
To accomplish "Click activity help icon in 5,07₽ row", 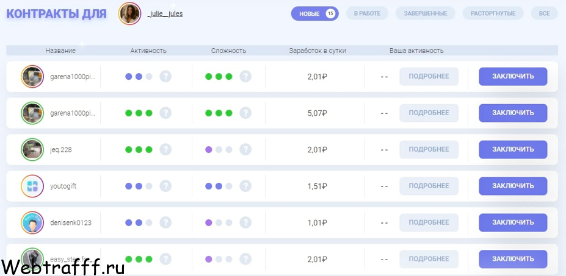I will (165, 113).
